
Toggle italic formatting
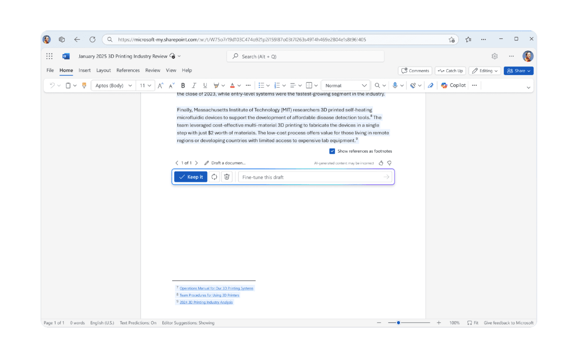click(194, 85)
